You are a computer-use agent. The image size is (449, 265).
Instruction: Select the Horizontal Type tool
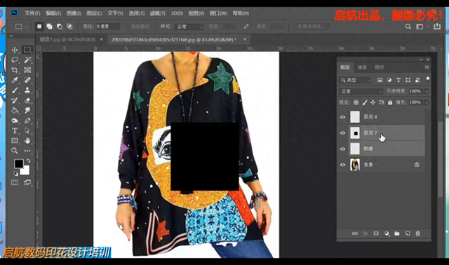[x=15, y=131]
